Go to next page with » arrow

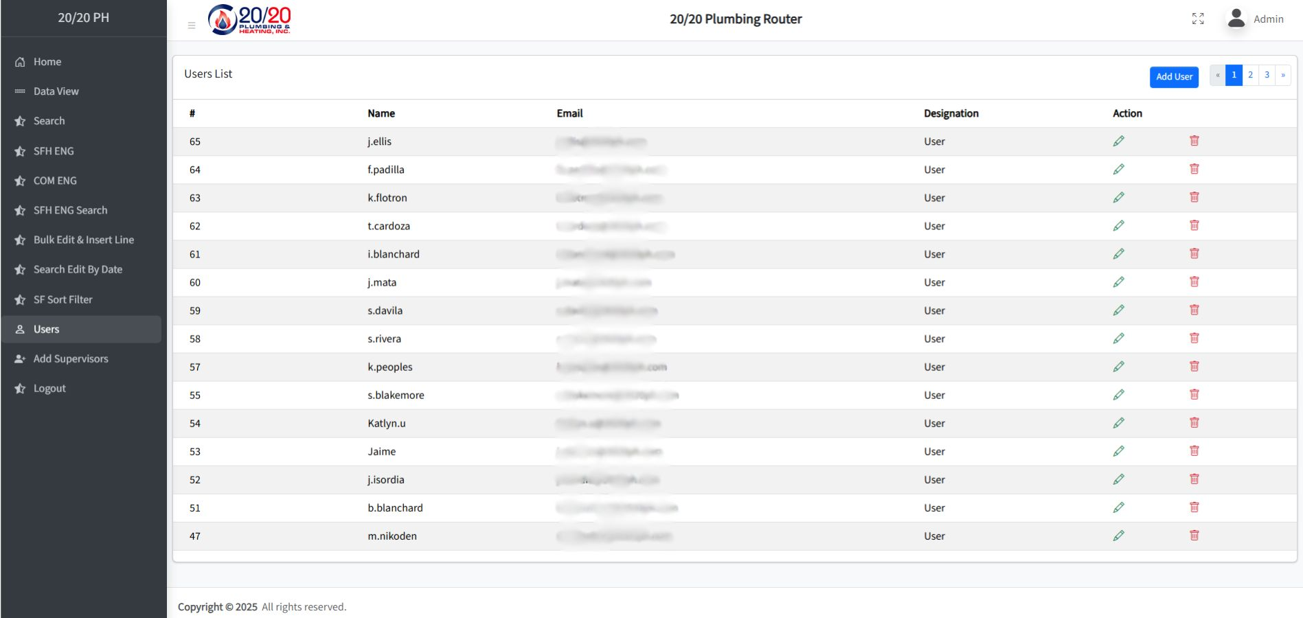1282,75
